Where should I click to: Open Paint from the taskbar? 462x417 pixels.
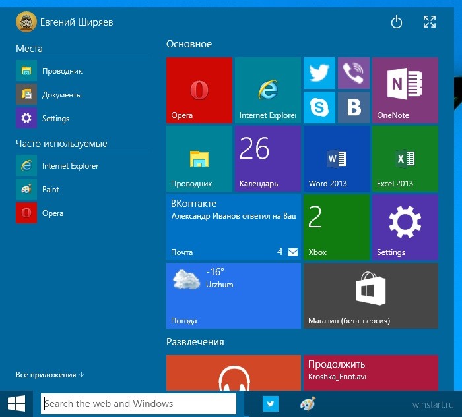(308, 404)
